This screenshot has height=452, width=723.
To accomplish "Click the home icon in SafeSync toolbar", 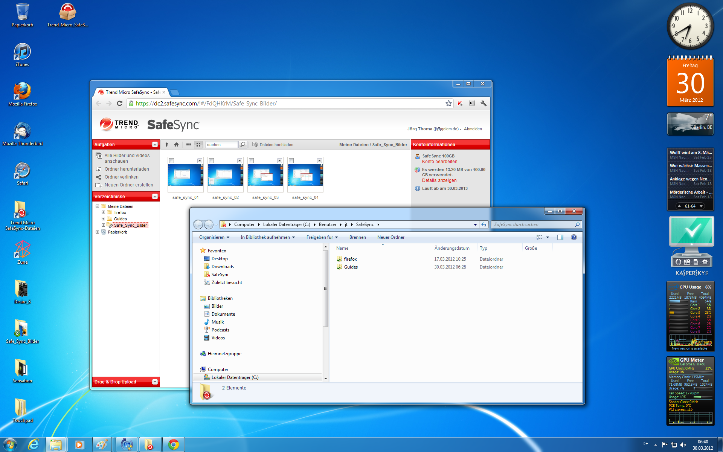I will point(176,144).
